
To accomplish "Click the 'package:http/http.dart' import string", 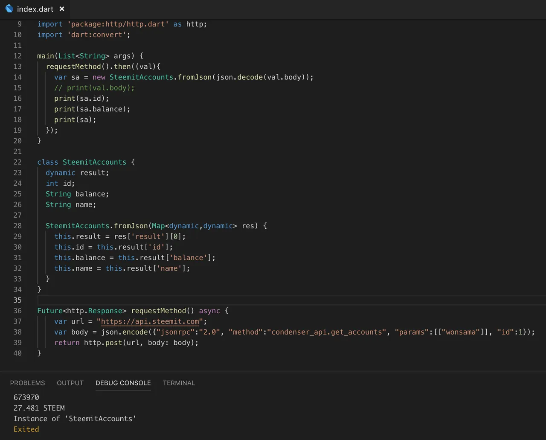I will [118, 24].
